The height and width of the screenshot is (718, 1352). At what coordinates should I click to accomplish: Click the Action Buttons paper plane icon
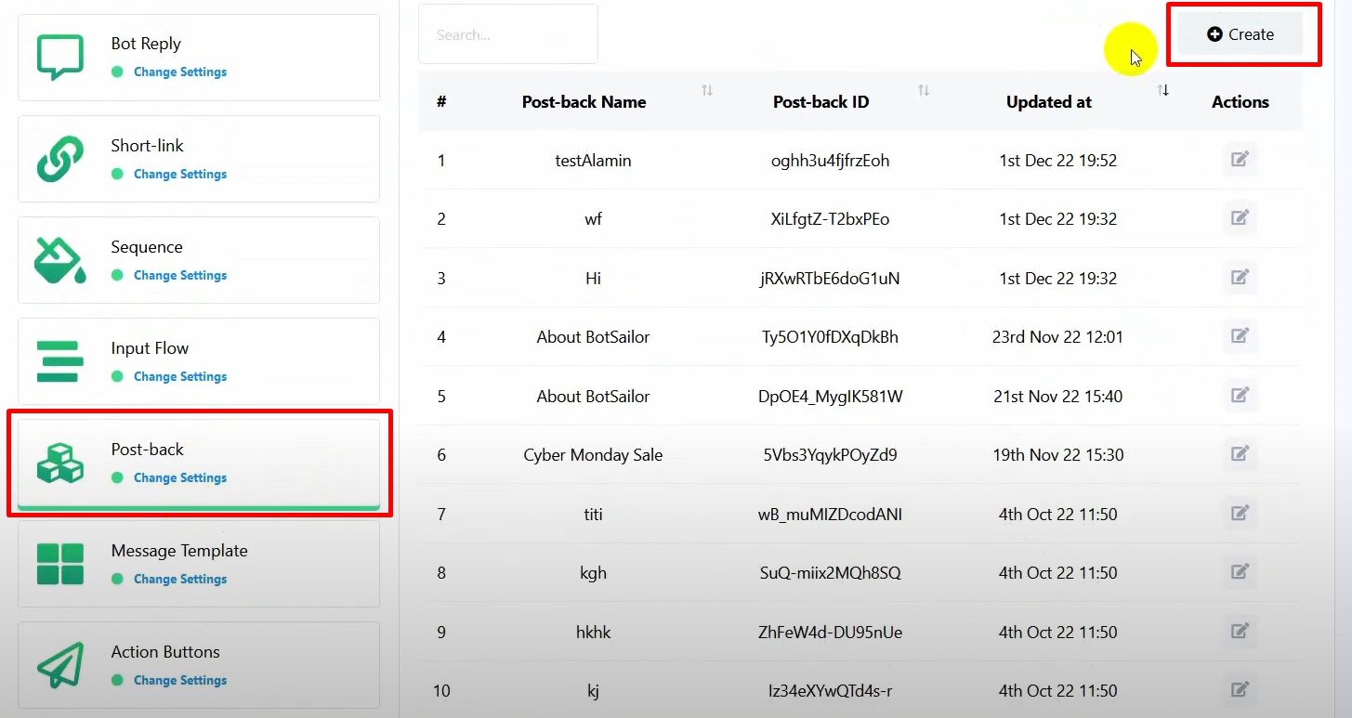click(59, 665)
